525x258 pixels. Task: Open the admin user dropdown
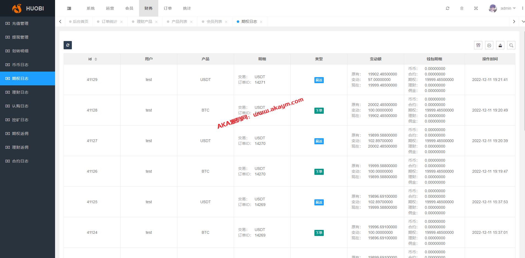click(x=502, y=8)
